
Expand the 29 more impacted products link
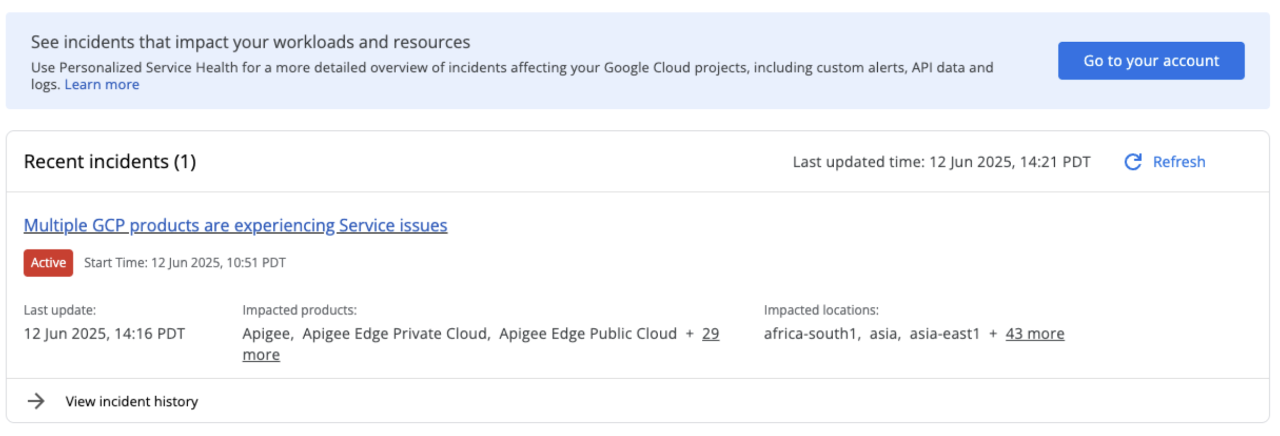(710, 334)
